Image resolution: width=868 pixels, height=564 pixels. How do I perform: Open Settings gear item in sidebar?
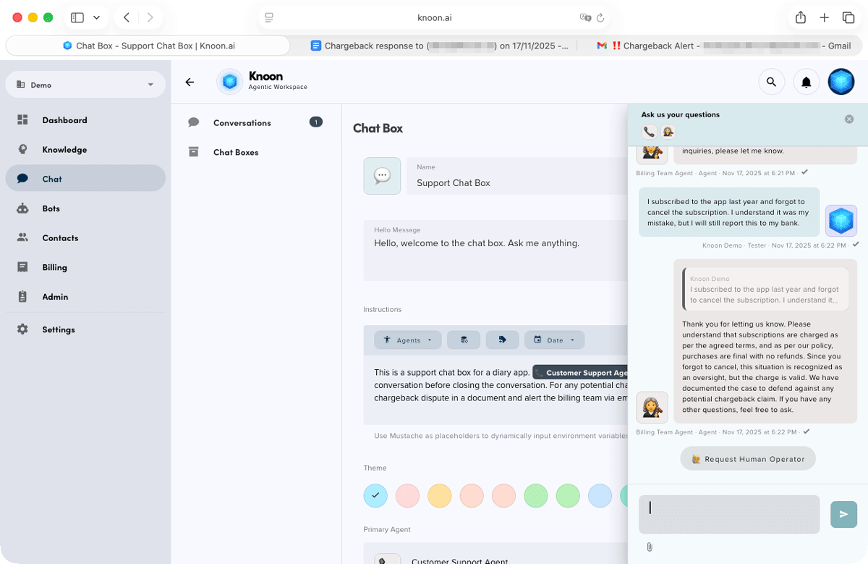85,329
